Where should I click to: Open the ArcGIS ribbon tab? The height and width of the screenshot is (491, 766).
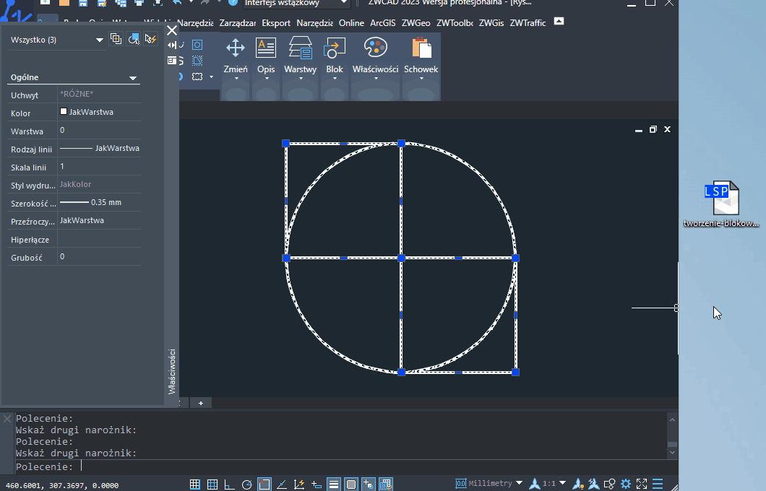pyautogui.click(x=382, y=23)
